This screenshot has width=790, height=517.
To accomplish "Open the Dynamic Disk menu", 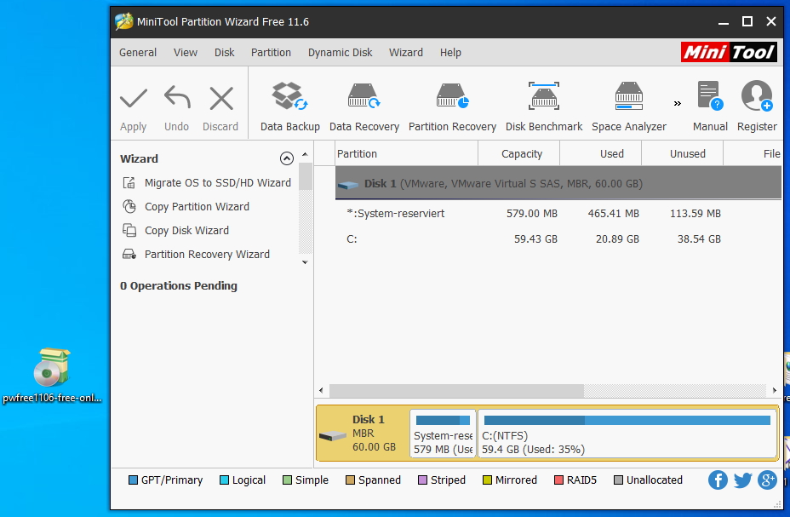I will coord(340,53).
